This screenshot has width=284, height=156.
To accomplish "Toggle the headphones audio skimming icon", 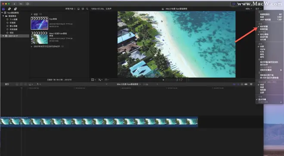I will [x=242, y=84].
